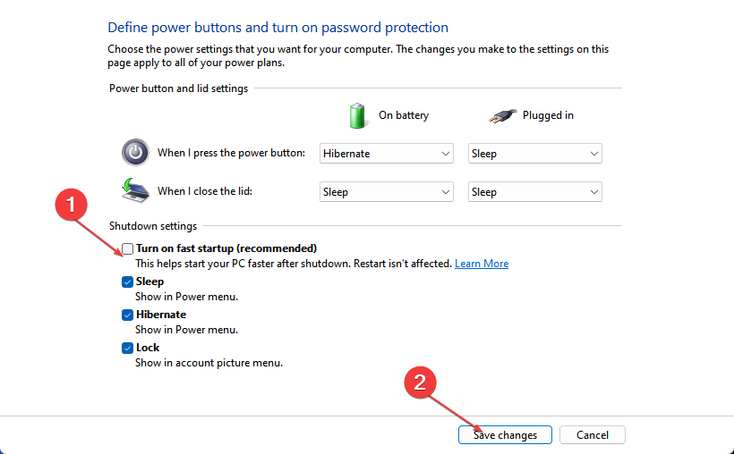Image resolution: width=734 pixels, height=454 pixels.
Task: Click the Cancel button
Action: coord(593,435)
